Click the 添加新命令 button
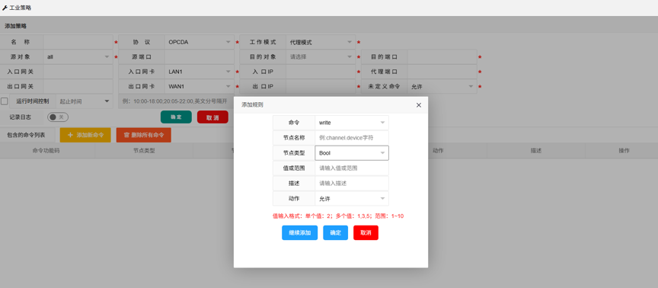The height and width of the screenshot is (288, 658). [85, 135]
